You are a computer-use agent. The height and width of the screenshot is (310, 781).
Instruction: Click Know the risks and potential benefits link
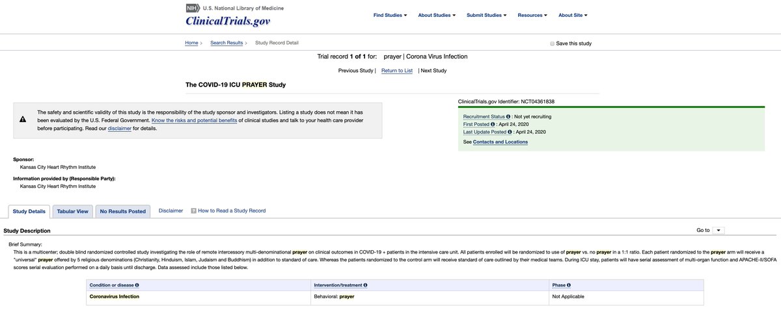pos(194,120)
